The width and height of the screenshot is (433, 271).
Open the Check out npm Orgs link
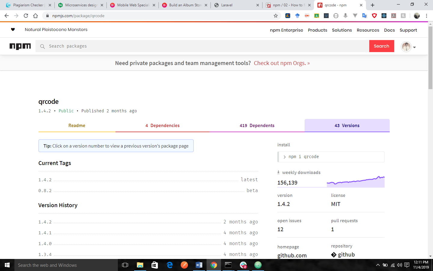[x=281, y=63]
